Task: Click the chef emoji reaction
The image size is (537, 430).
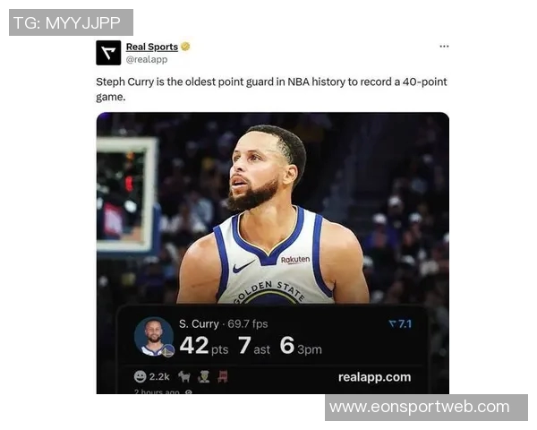Action: (204, 376)
